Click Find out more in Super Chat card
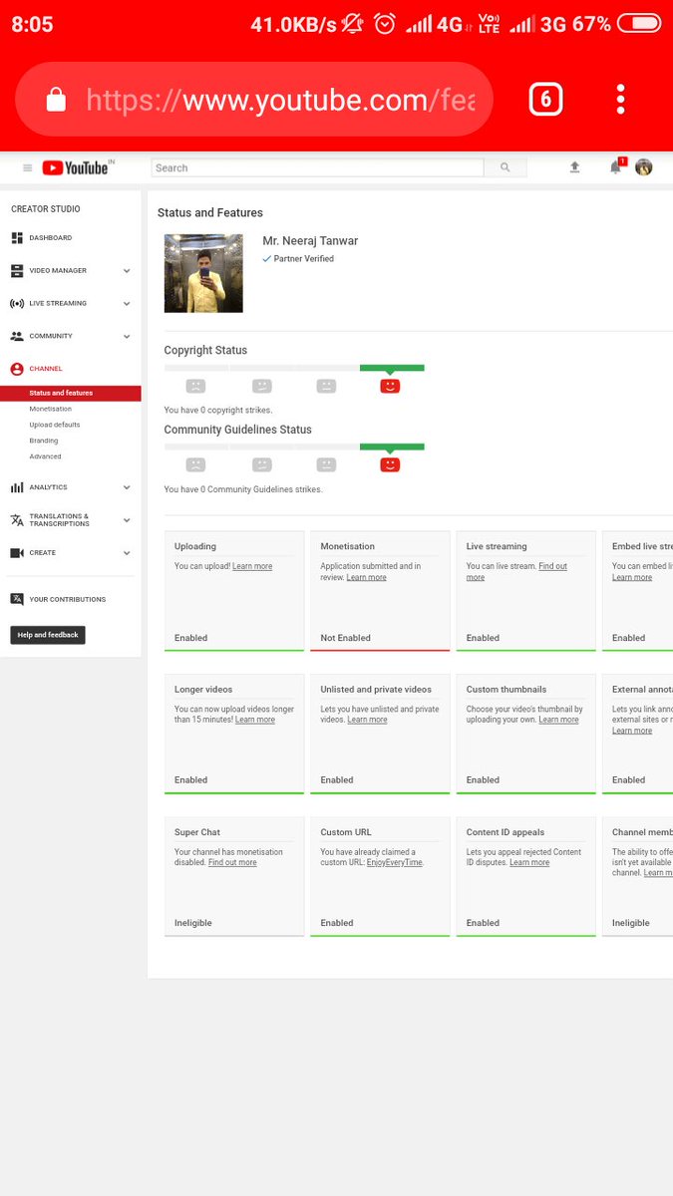This screenshot has width=673, height=1196. (232, 862)
